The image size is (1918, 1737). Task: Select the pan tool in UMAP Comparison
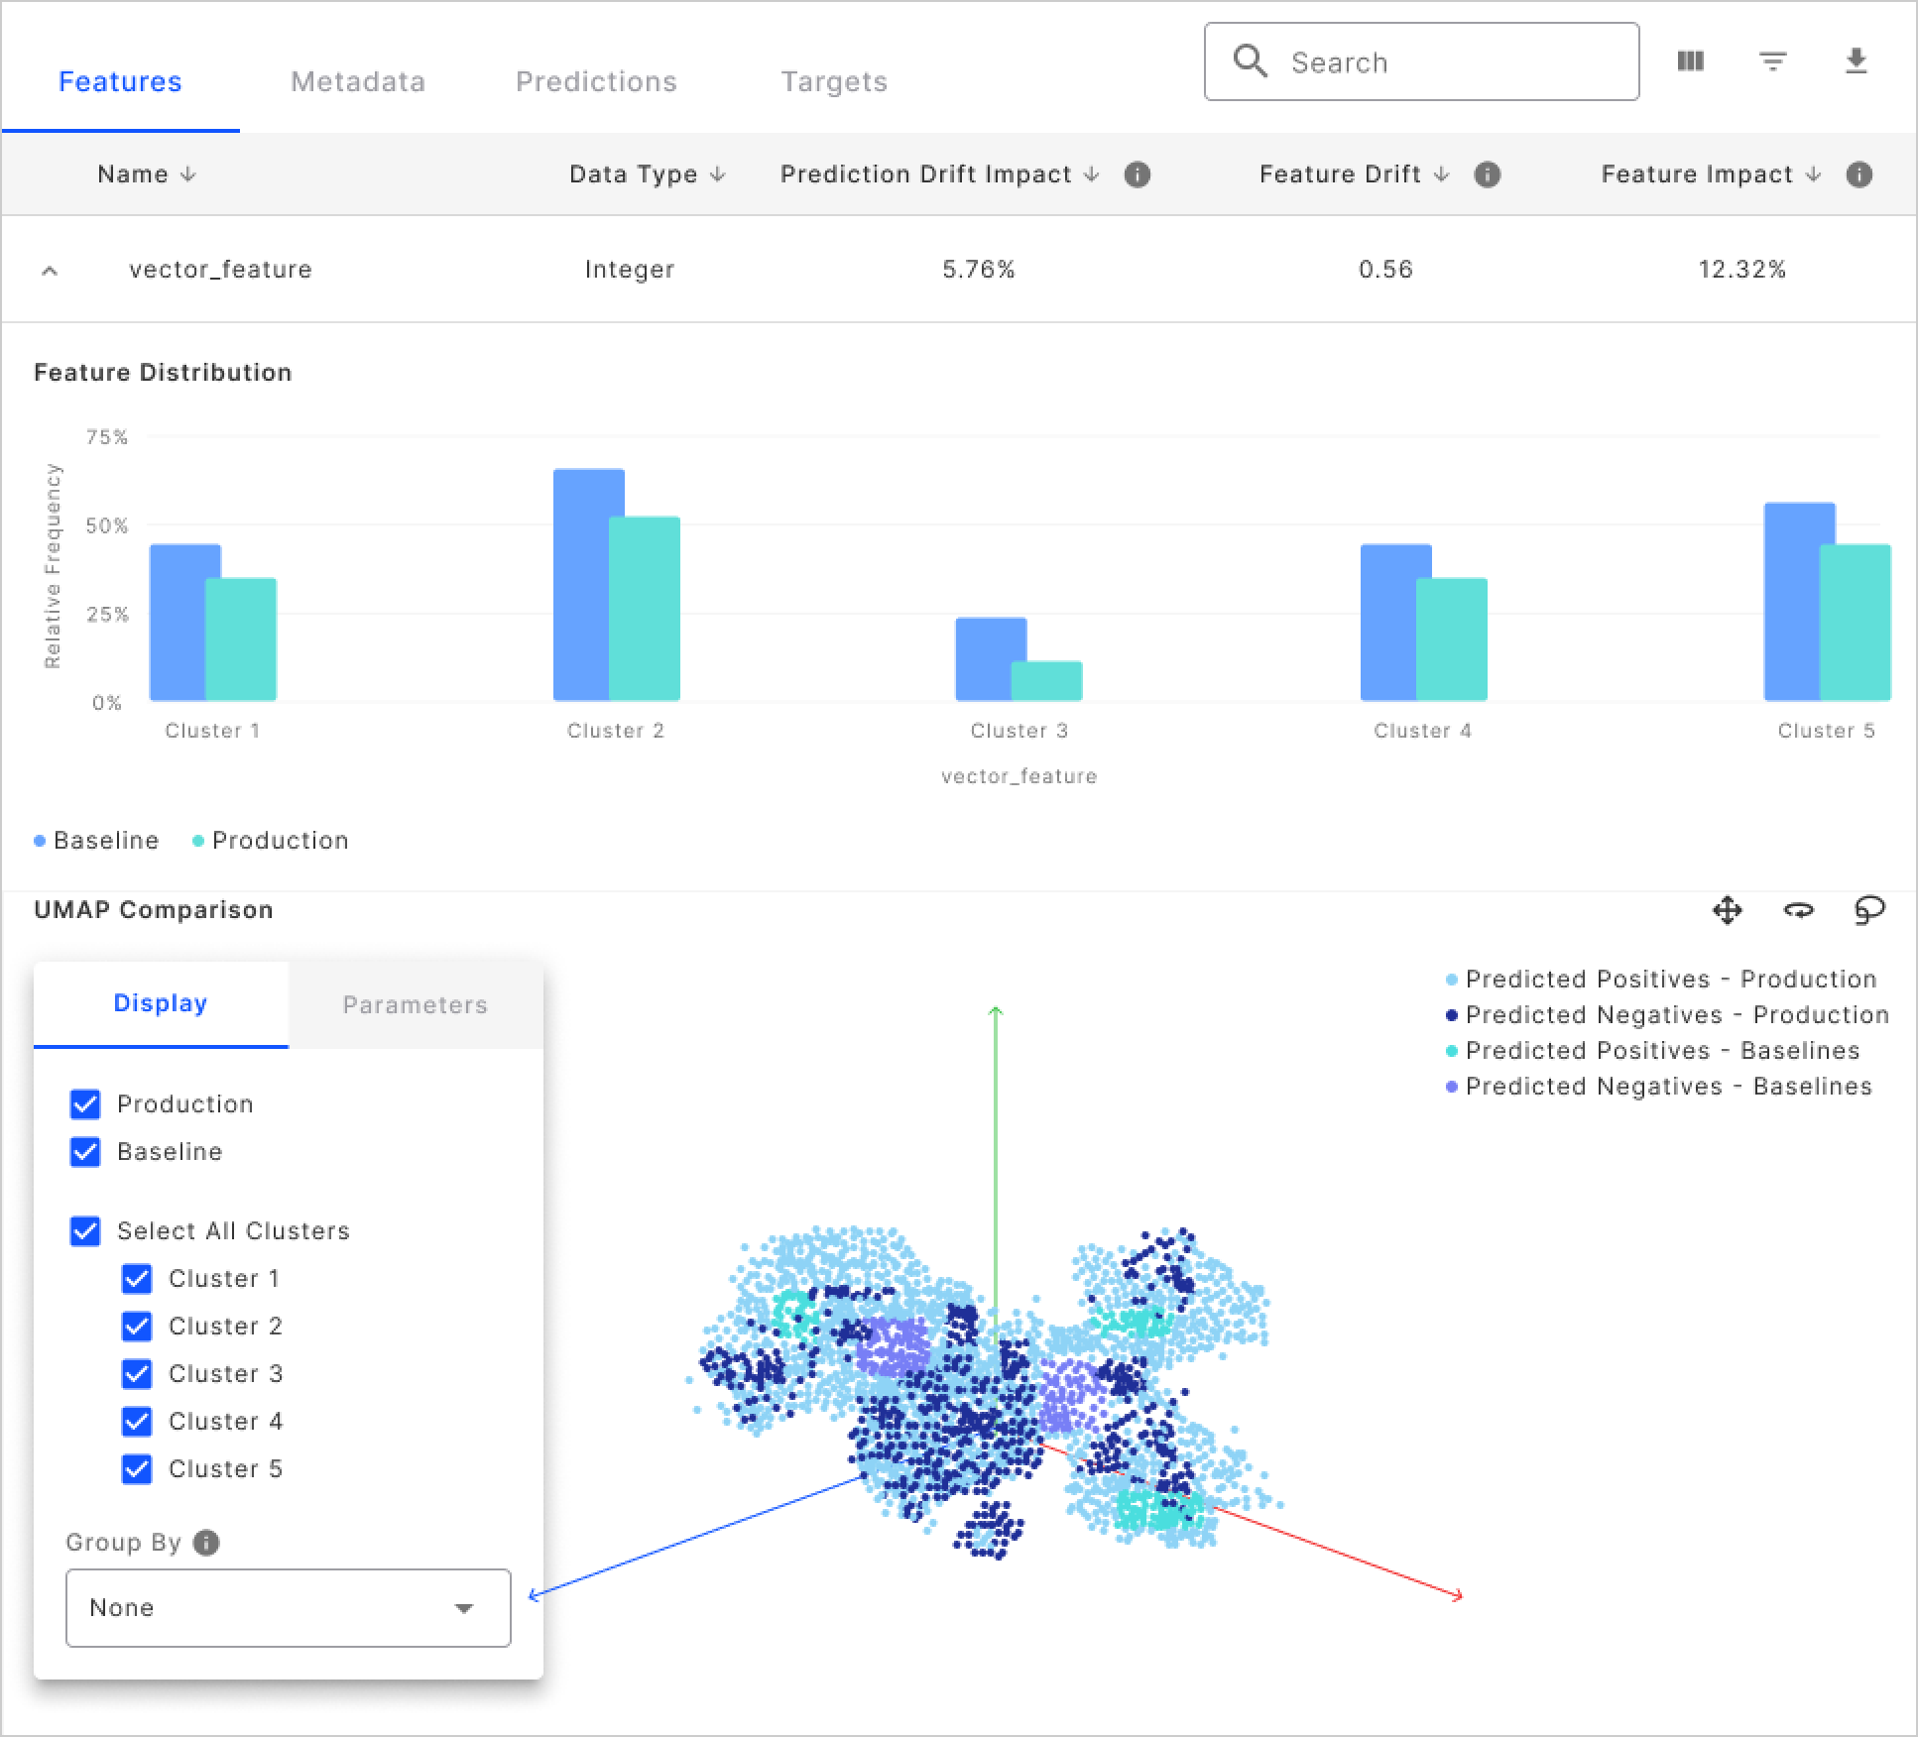(1728, 910)
